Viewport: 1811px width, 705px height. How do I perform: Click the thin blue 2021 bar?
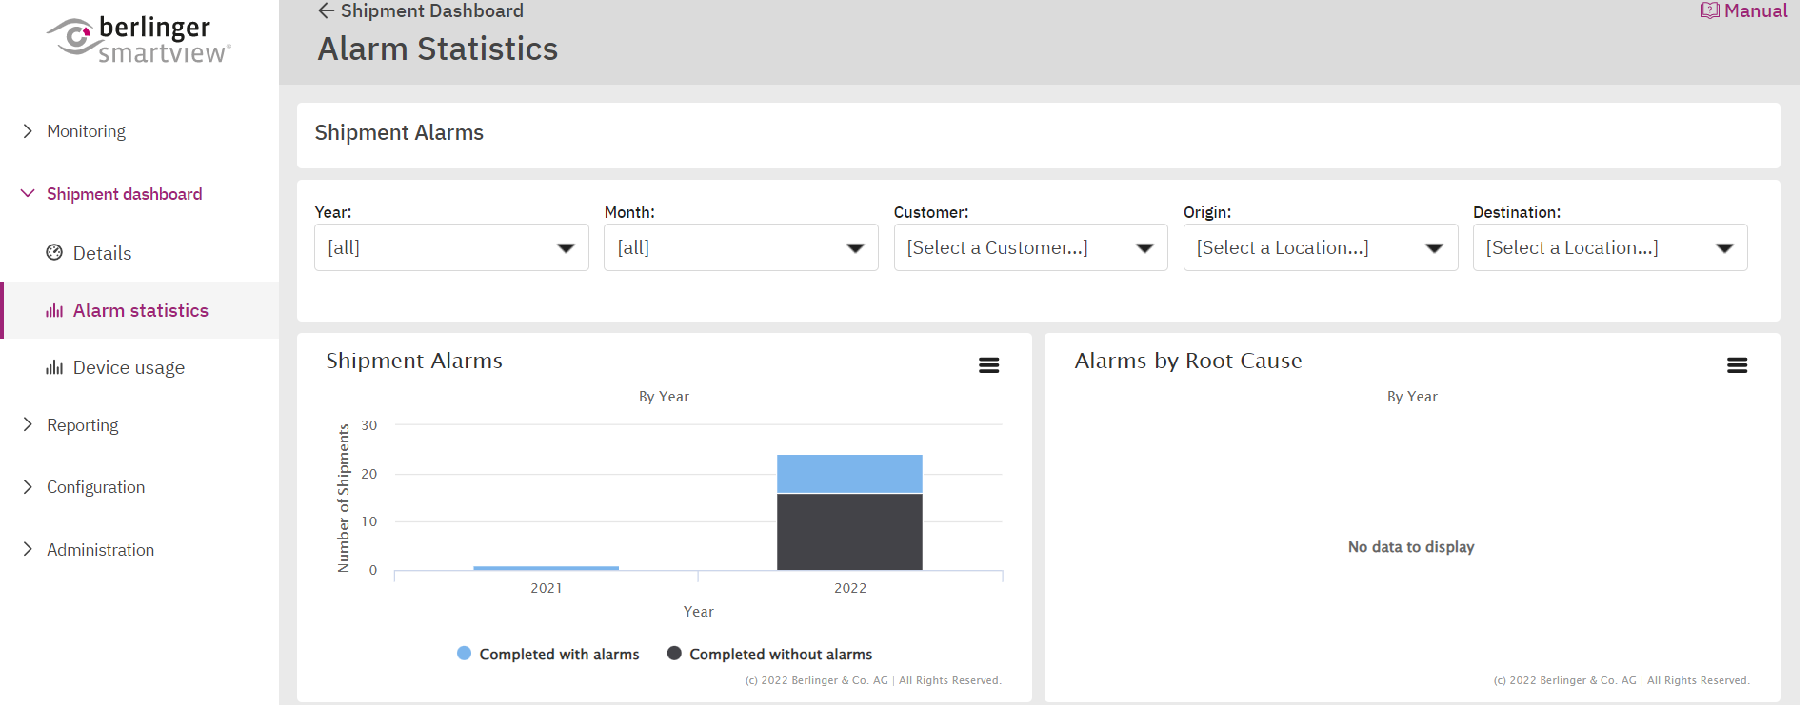point(546,568)
